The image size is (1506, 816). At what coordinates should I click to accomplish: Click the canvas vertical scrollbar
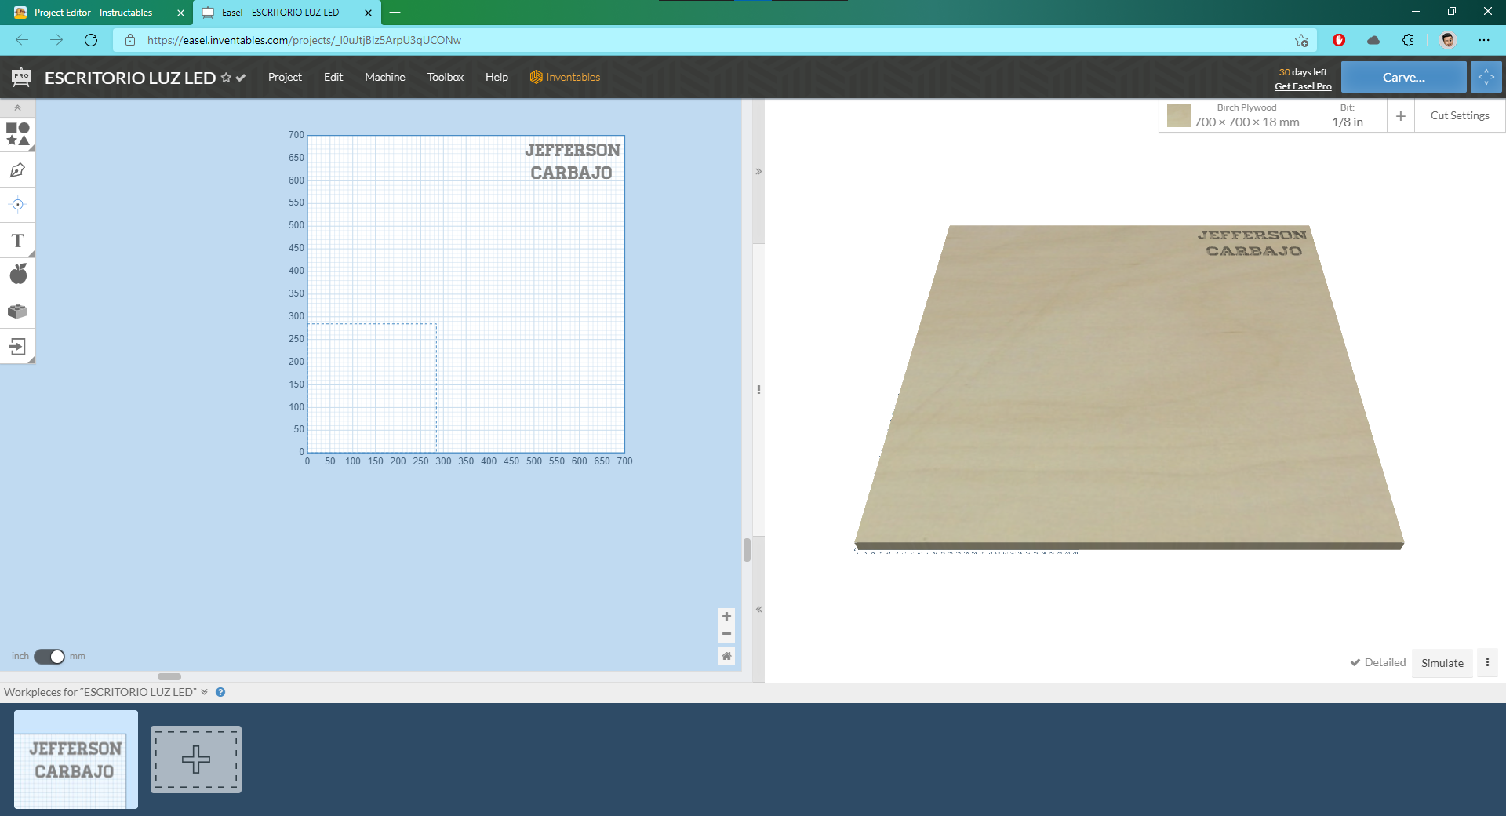tap(747, 550)
